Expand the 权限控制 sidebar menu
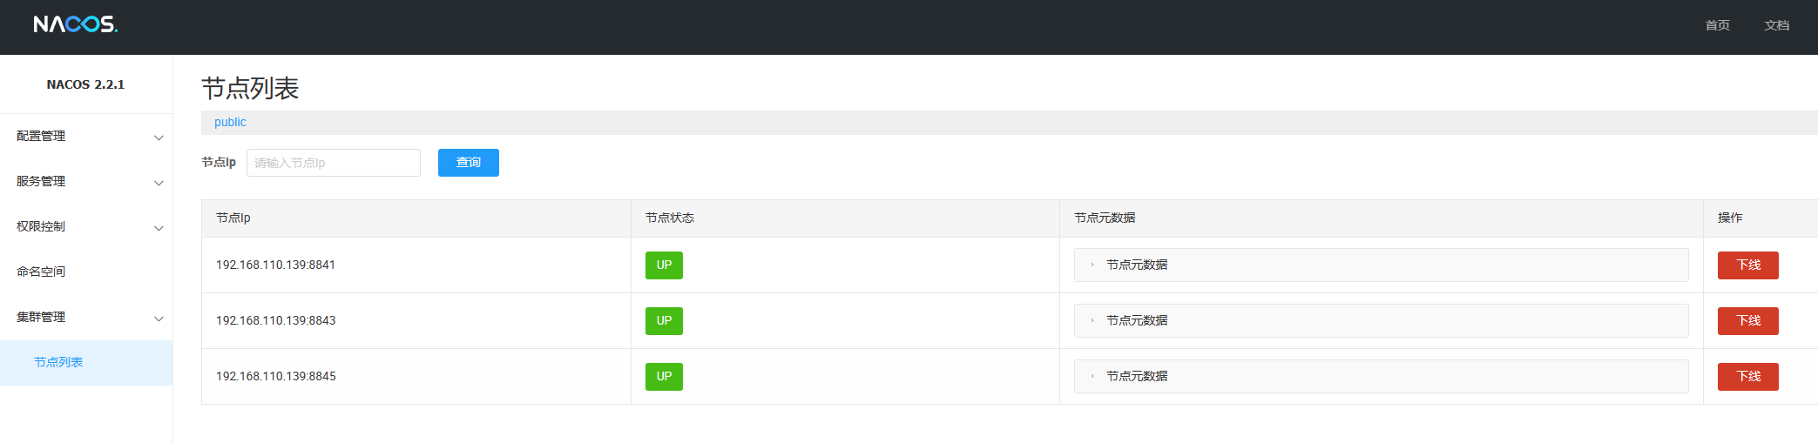This screenshot has height=443, width=1818. [85, 227]
